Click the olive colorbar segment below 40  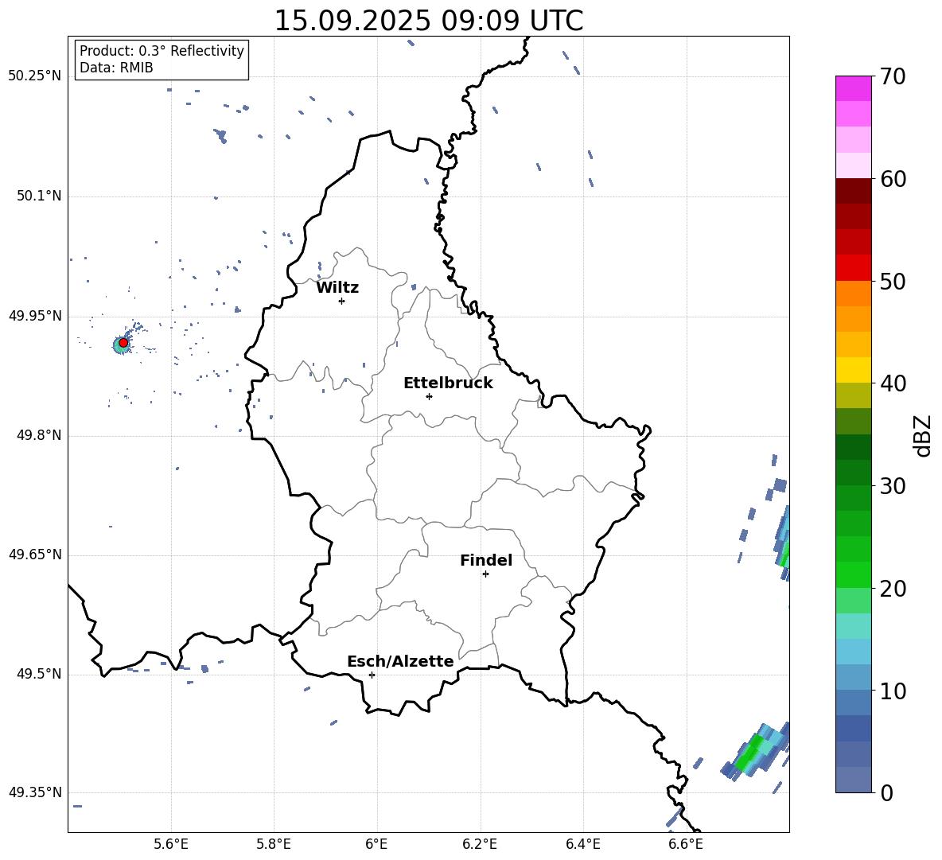pyautogui.click(x=853, y=395)
